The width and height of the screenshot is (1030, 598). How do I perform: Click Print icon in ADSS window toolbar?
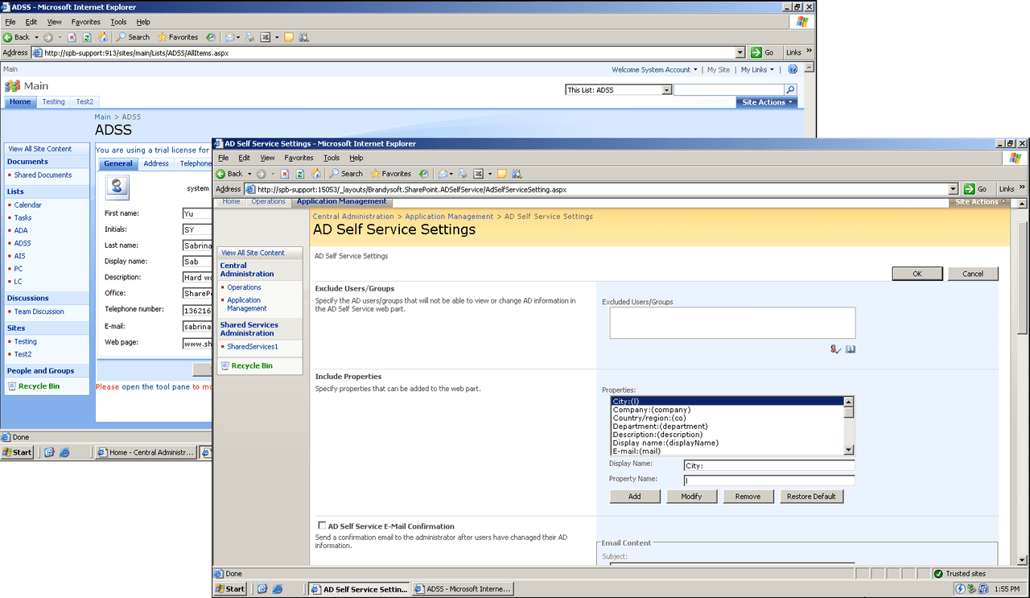(250, 37)
